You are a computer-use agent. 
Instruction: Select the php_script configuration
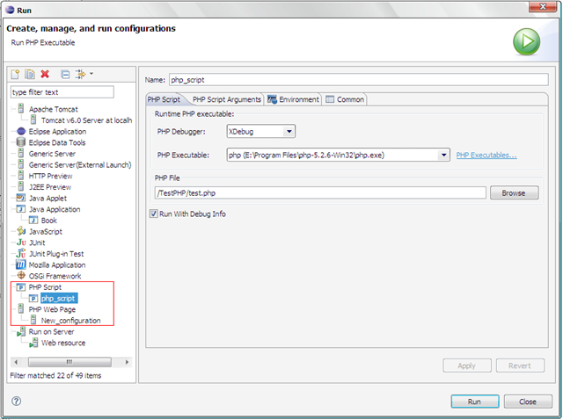point(59,299)
